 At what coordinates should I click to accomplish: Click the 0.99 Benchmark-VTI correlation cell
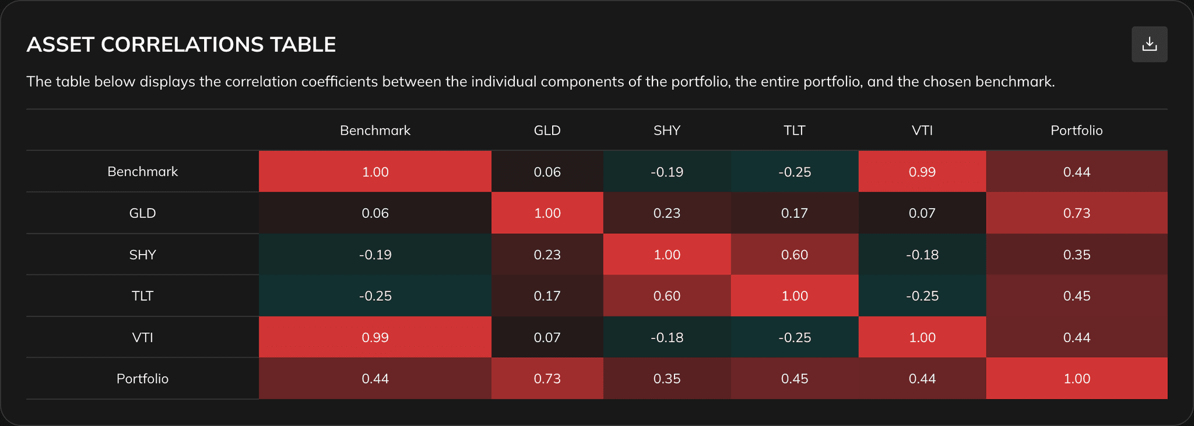coord(922,171)
